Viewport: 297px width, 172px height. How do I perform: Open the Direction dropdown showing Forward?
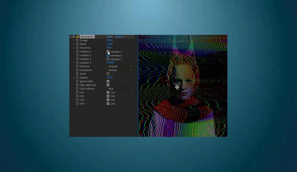pyautogui.click(x=120, y=66)
